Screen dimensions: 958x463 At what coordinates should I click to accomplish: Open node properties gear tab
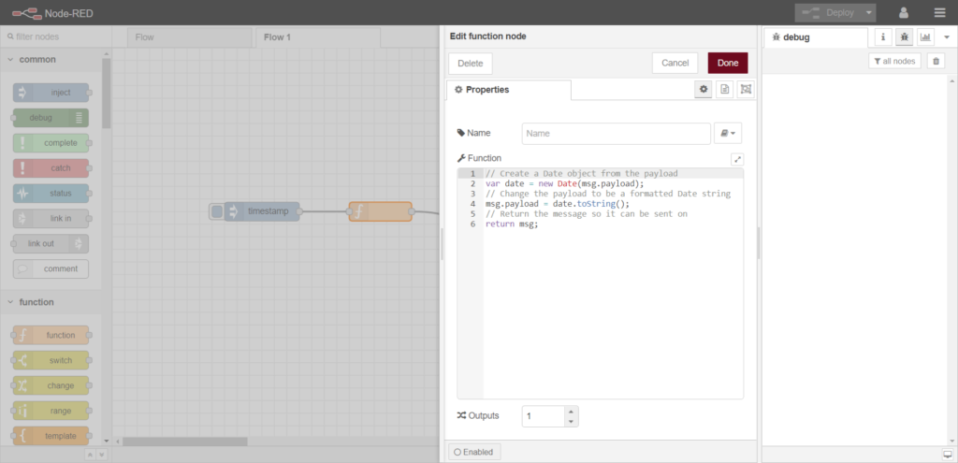coord(704,89)
